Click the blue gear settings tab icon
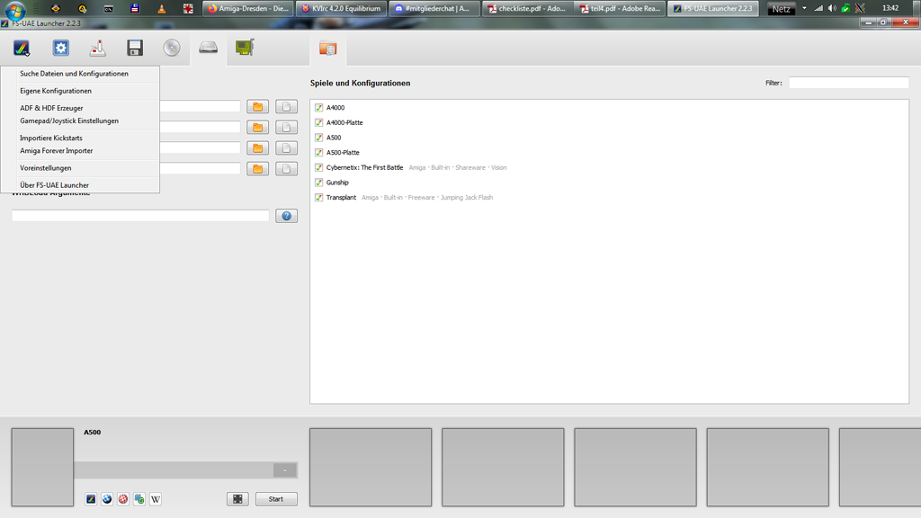The height and width of the screenshot is (518, 921). click(61, 49)
